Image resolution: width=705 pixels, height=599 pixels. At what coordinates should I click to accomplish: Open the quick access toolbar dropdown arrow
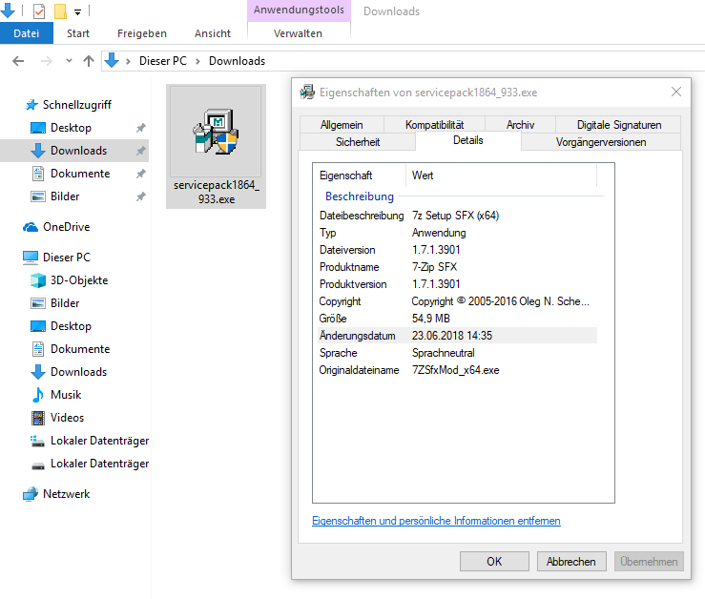[x=77, y=12]
